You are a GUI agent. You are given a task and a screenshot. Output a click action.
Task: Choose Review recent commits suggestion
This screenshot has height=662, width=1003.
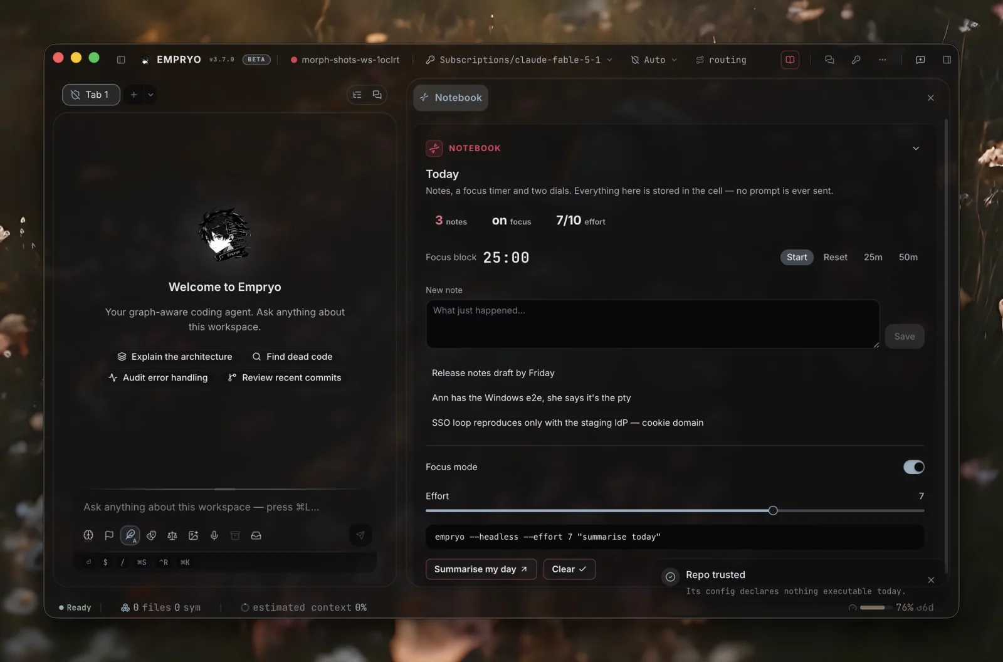(x=285, y=377)
